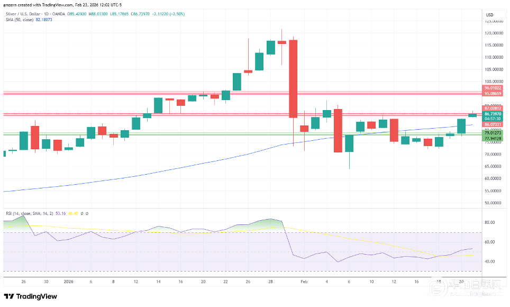Click the 87.02812 resistance price label
The width and height of the screenshot is (510, 307).
click(492, 109)
